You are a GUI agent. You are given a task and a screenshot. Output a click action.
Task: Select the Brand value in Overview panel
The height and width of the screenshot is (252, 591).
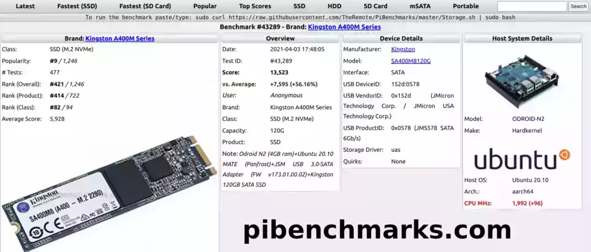(301, 108)
